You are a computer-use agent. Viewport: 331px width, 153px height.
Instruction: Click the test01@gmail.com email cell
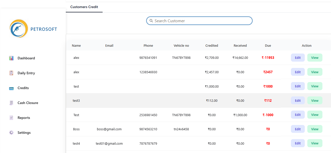tap(109, 143)
